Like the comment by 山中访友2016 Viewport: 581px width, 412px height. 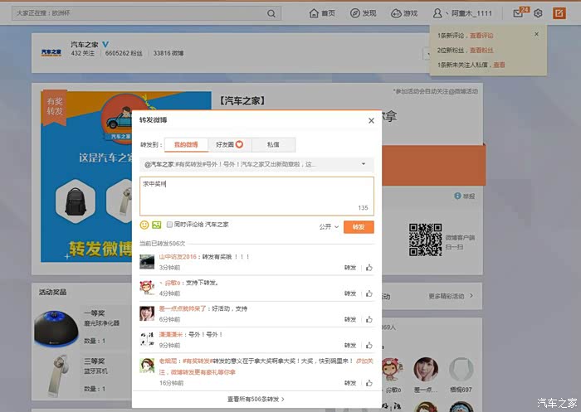pos(369,268)
